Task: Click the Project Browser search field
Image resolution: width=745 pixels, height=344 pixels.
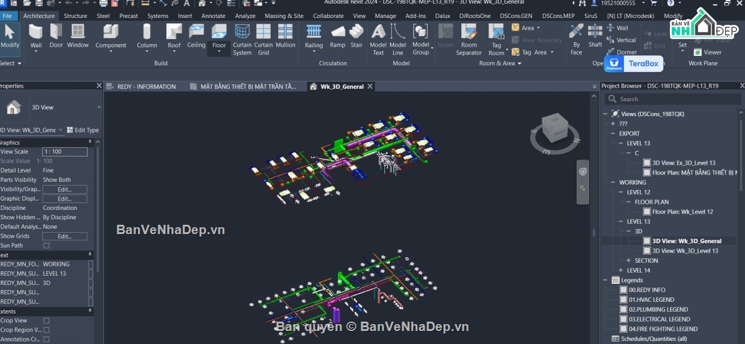Action: 673,99
